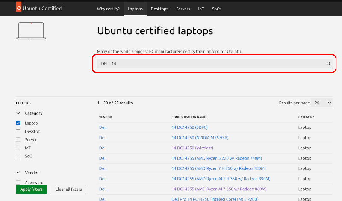This screenshot has height=201, width=342.
Task: Uncheck the Laptop category checkbox
Action: tap(18, 123)
